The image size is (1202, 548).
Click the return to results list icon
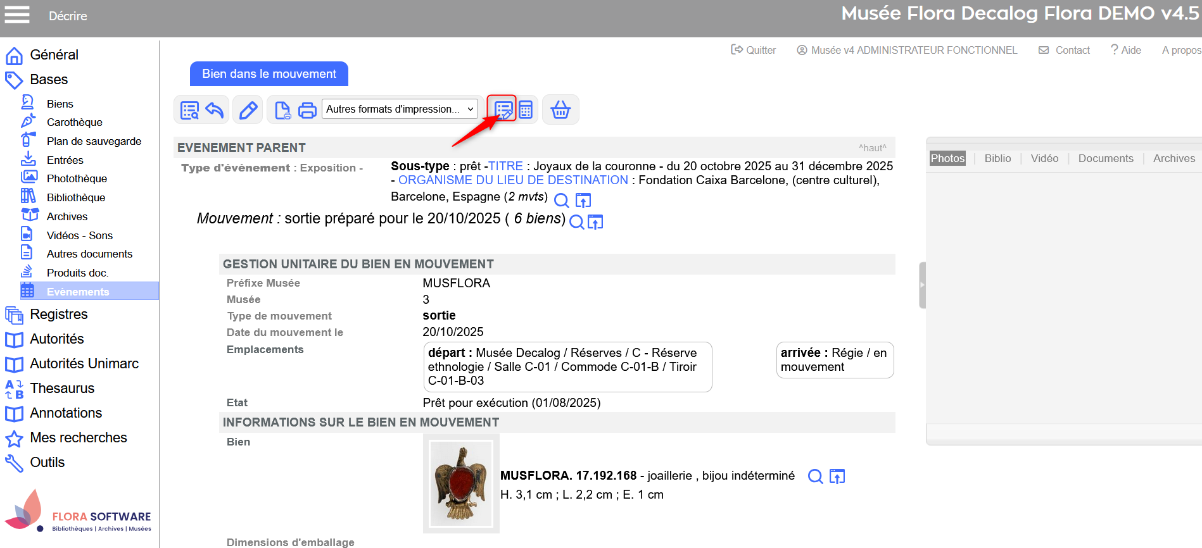189,110
